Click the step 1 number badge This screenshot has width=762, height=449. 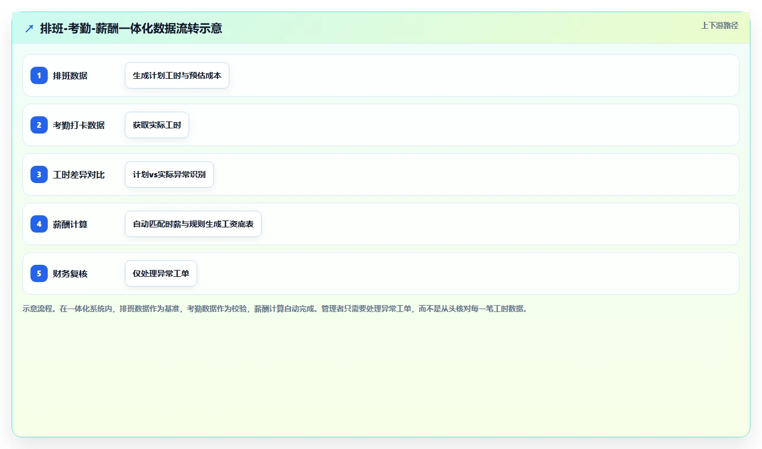pos(39,75)
